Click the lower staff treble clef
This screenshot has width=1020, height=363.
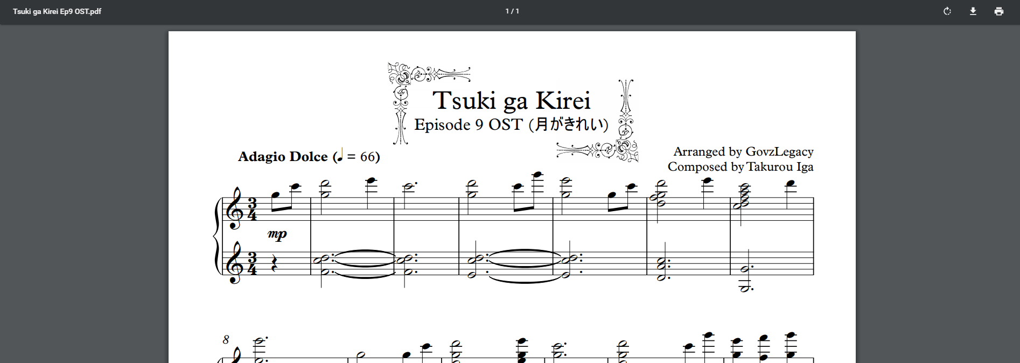(235, 263)
